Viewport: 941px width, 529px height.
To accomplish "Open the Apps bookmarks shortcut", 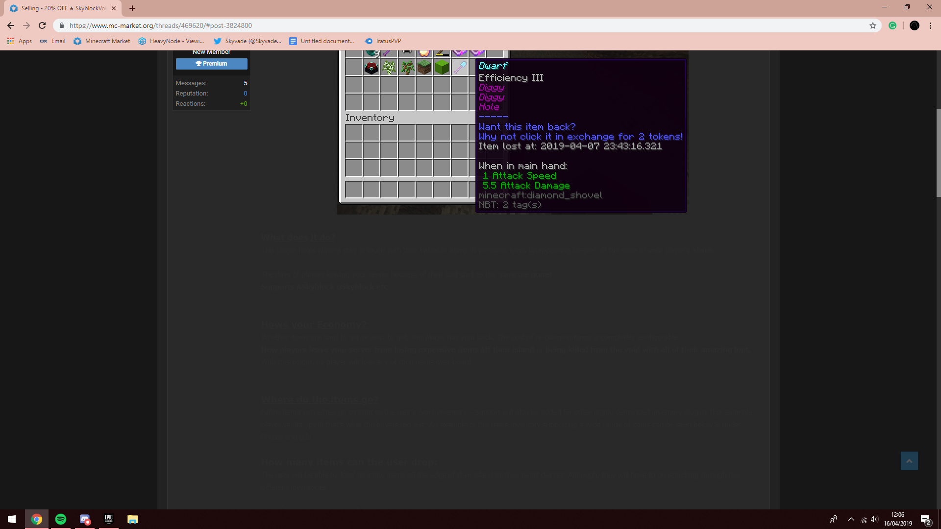I will [x=20, y=41].
